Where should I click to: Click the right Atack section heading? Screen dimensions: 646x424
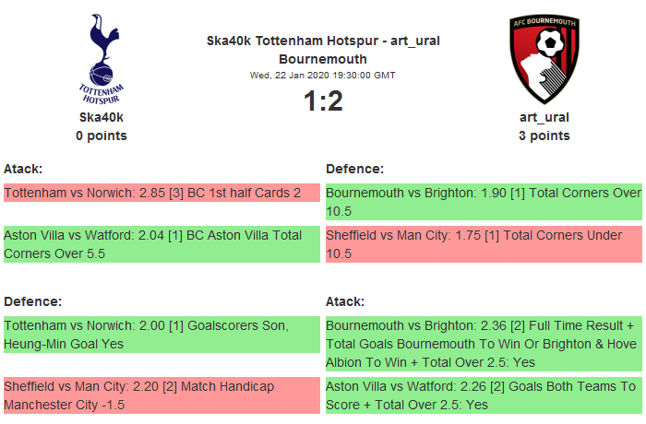345,301
